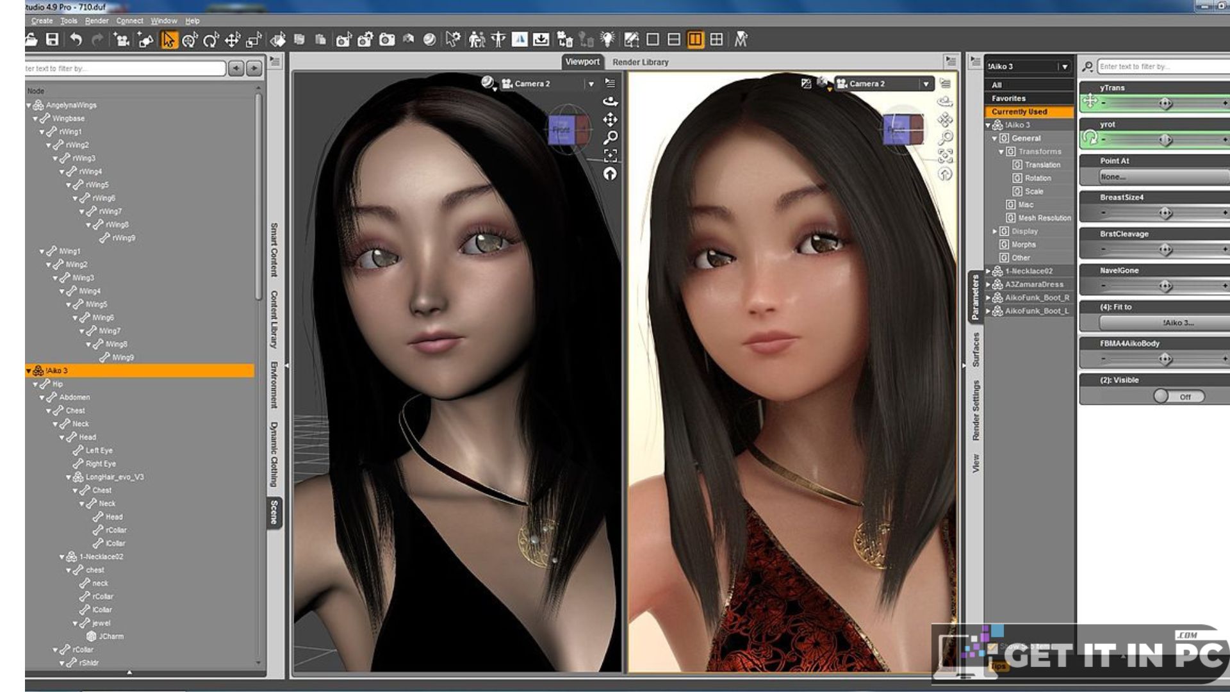The image size is (1230, 692).
Task: Select the Favorites parameters category
Action: pyautogui.click(x=1029, y=99)
